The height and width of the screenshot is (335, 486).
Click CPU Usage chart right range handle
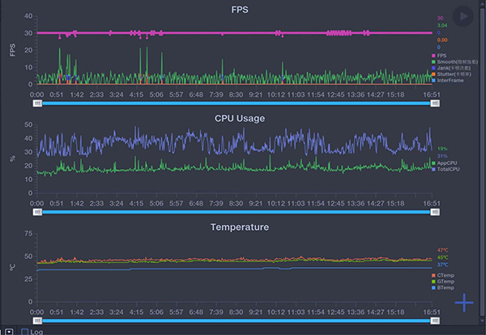pyautogui.click(x=436, y=212)
